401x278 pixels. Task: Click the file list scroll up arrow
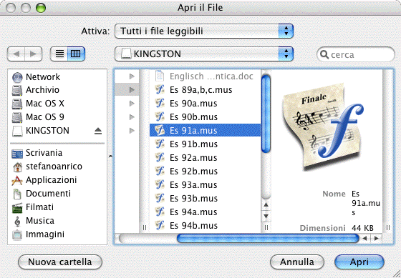click(x=266, y=204)
